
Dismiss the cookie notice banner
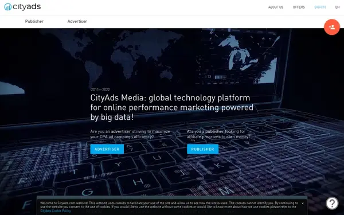(303, 204)
